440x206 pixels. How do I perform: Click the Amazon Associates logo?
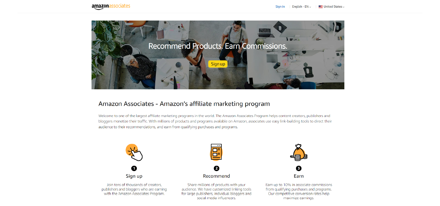(111, 7)
